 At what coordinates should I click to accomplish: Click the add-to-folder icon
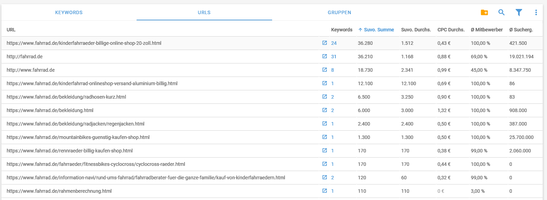pyautogui.click(x=484, y=12)
